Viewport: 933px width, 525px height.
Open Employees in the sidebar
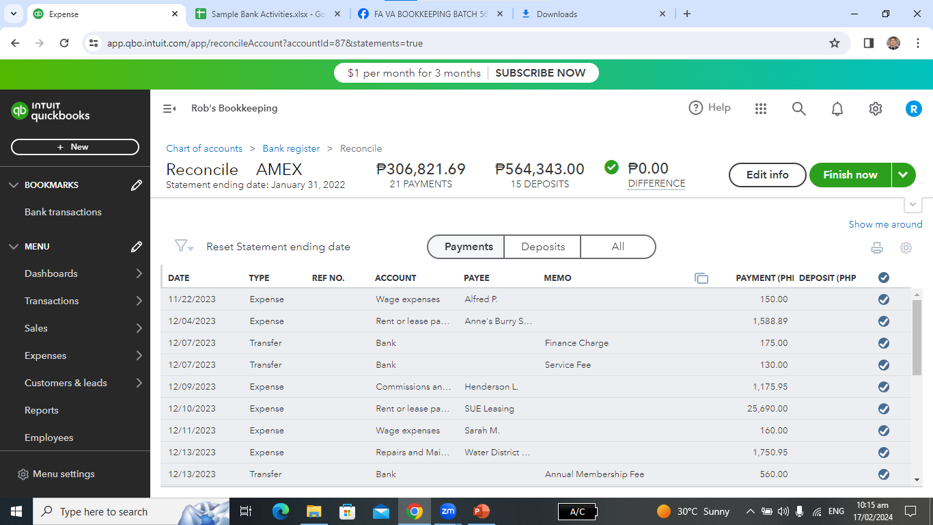49,437
